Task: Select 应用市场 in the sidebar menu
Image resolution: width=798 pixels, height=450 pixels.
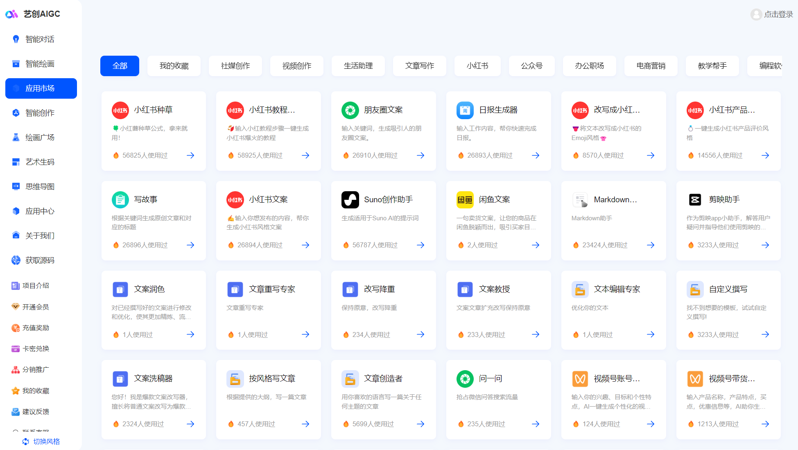Action: pyautogui.click(x=41, y=88)
